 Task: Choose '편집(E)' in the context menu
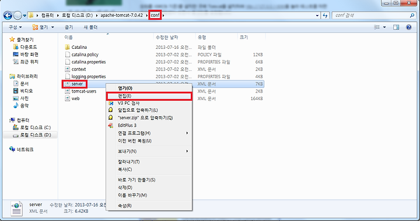pyautogui.click(x=149, y=96)
